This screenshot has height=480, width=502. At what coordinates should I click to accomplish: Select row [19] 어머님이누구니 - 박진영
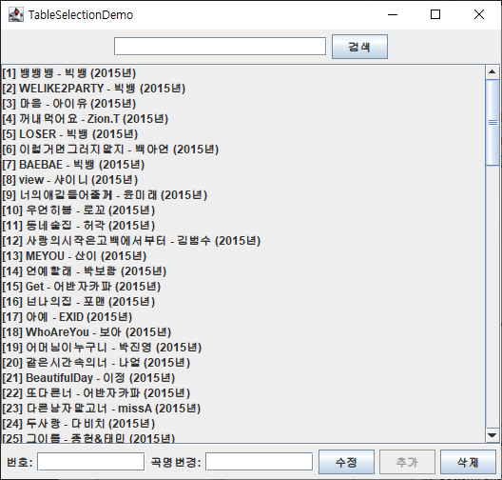pyautogui.click(x=243, y=348)
